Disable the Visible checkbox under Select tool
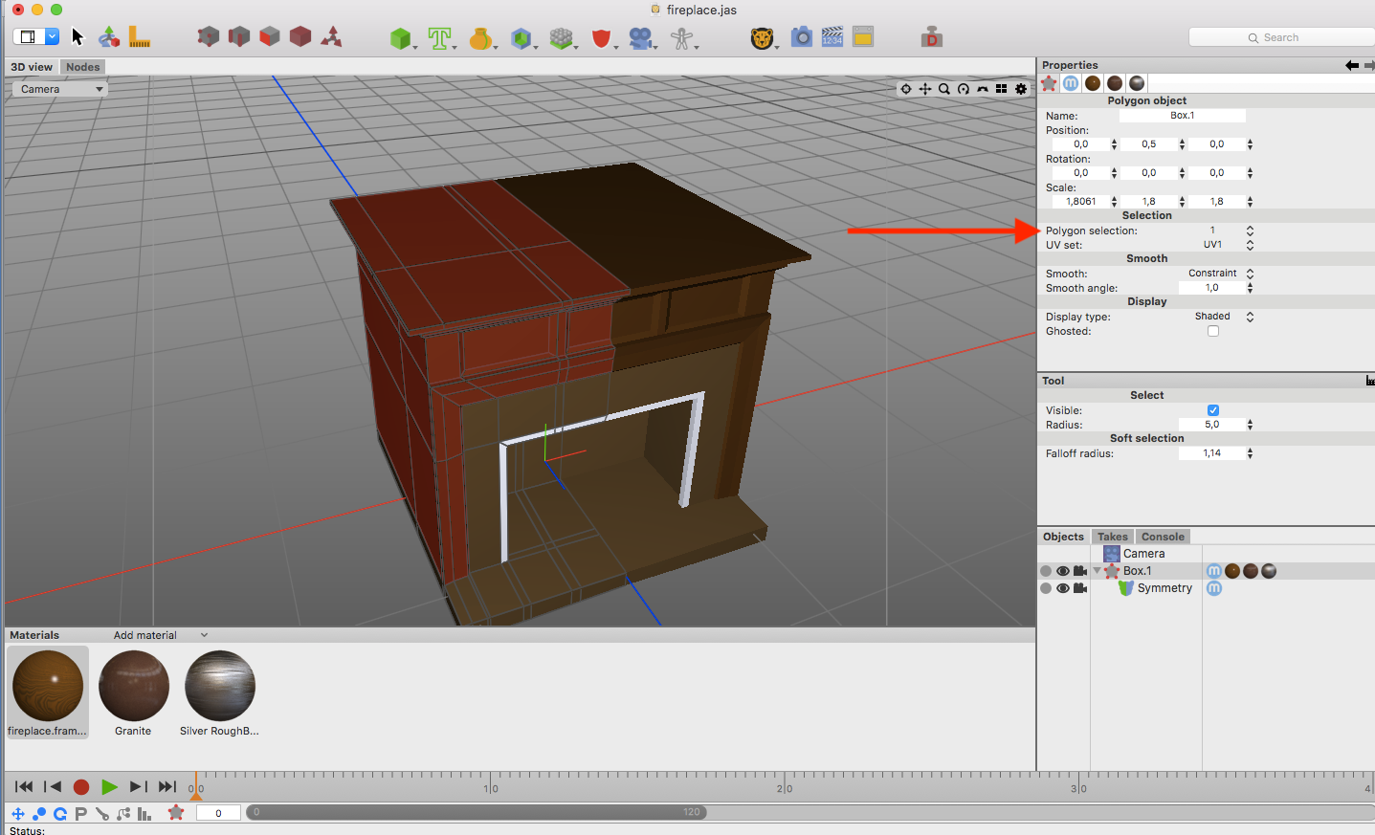1375x835 pixels. 1213,409
